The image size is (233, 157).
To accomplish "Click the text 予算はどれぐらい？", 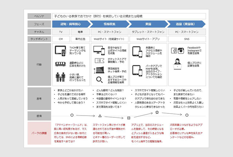I will pos(106,95).
